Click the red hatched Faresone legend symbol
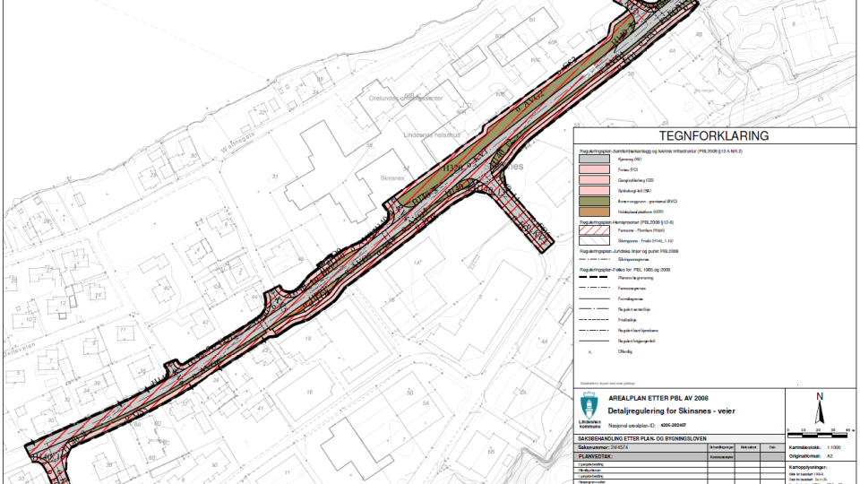 tap(593, 230)
